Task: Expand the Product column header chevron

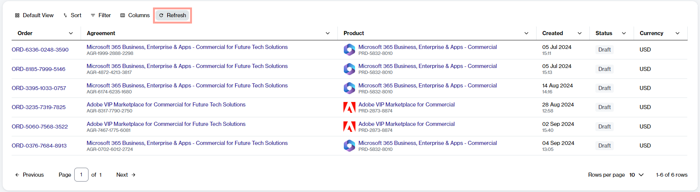Action: 526,33
